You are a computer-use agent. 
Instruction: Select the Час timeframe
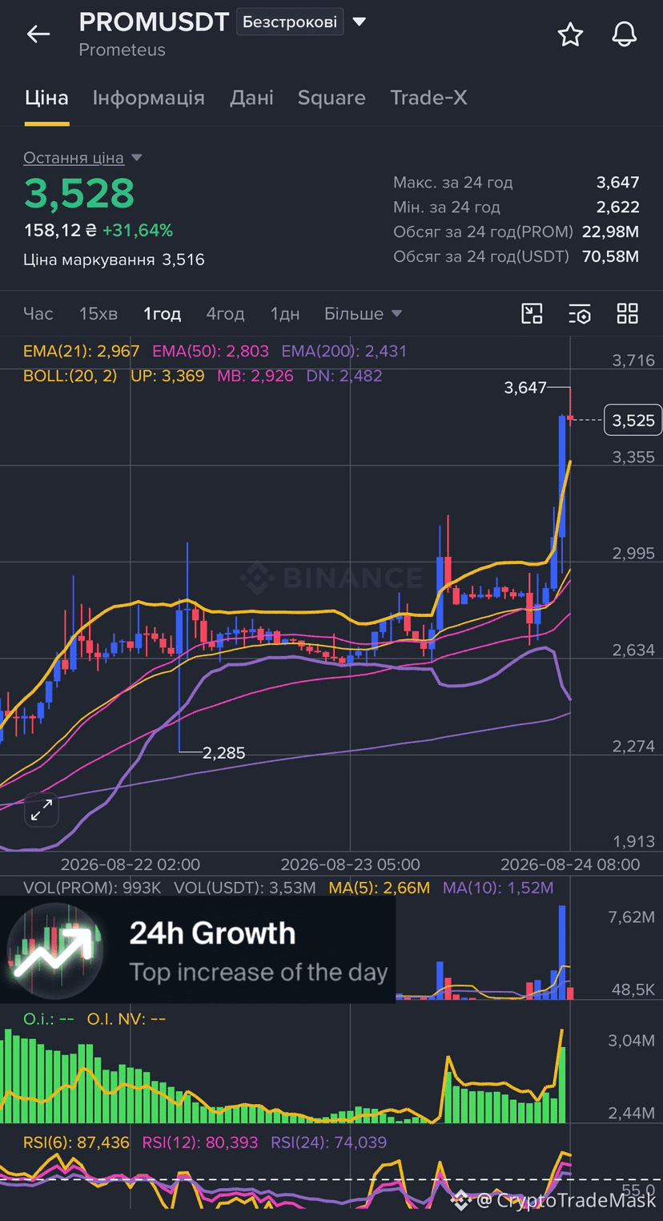click(38, 313)
